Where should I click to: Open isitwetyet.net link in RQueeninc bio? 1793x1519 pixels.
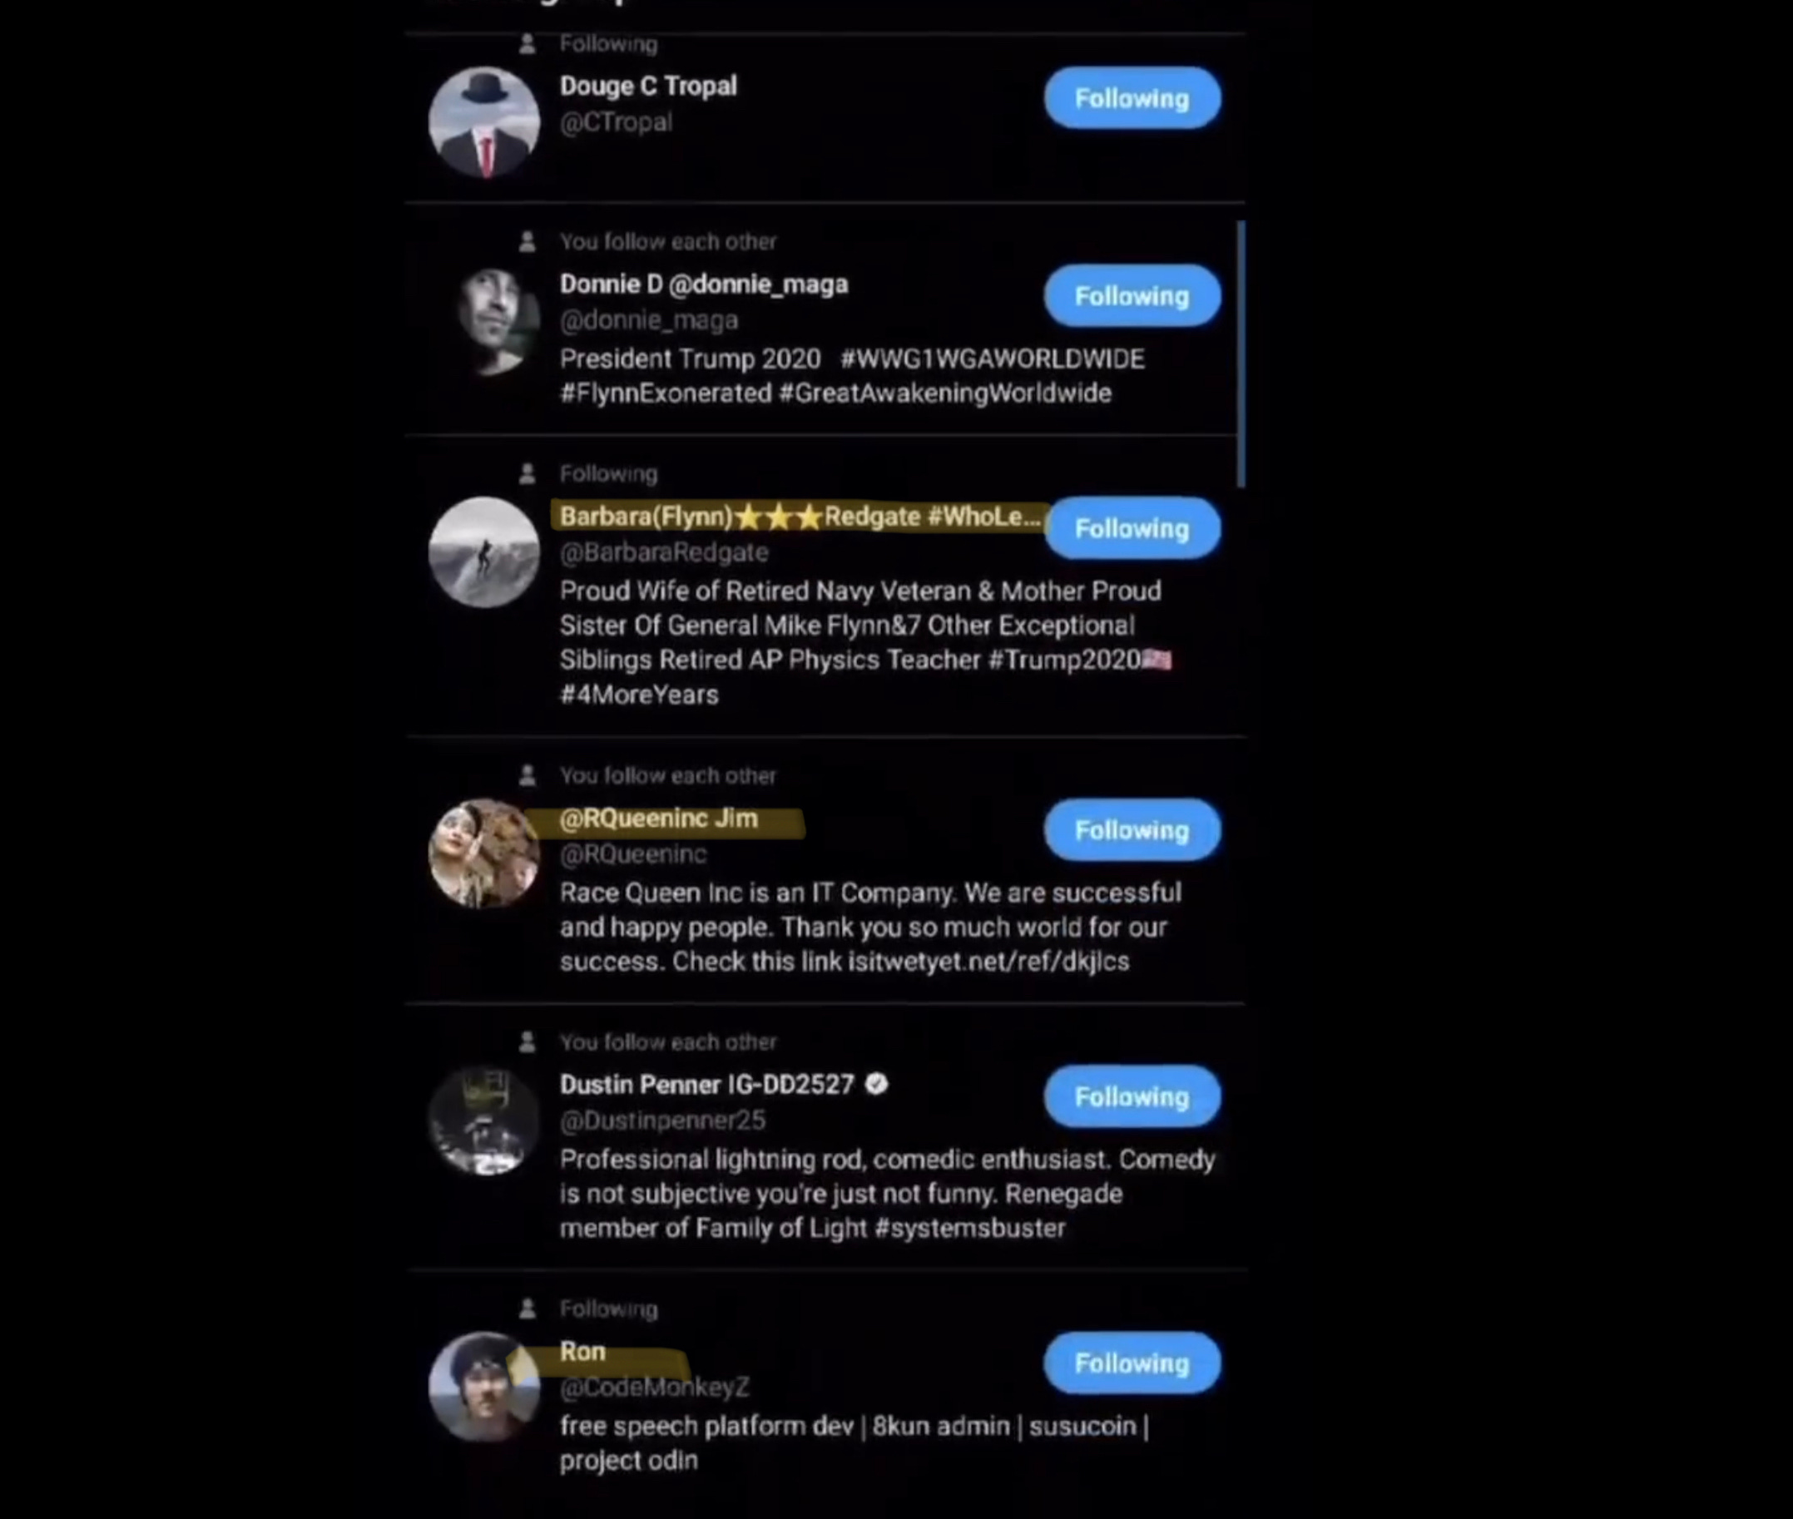click(988, 961)
